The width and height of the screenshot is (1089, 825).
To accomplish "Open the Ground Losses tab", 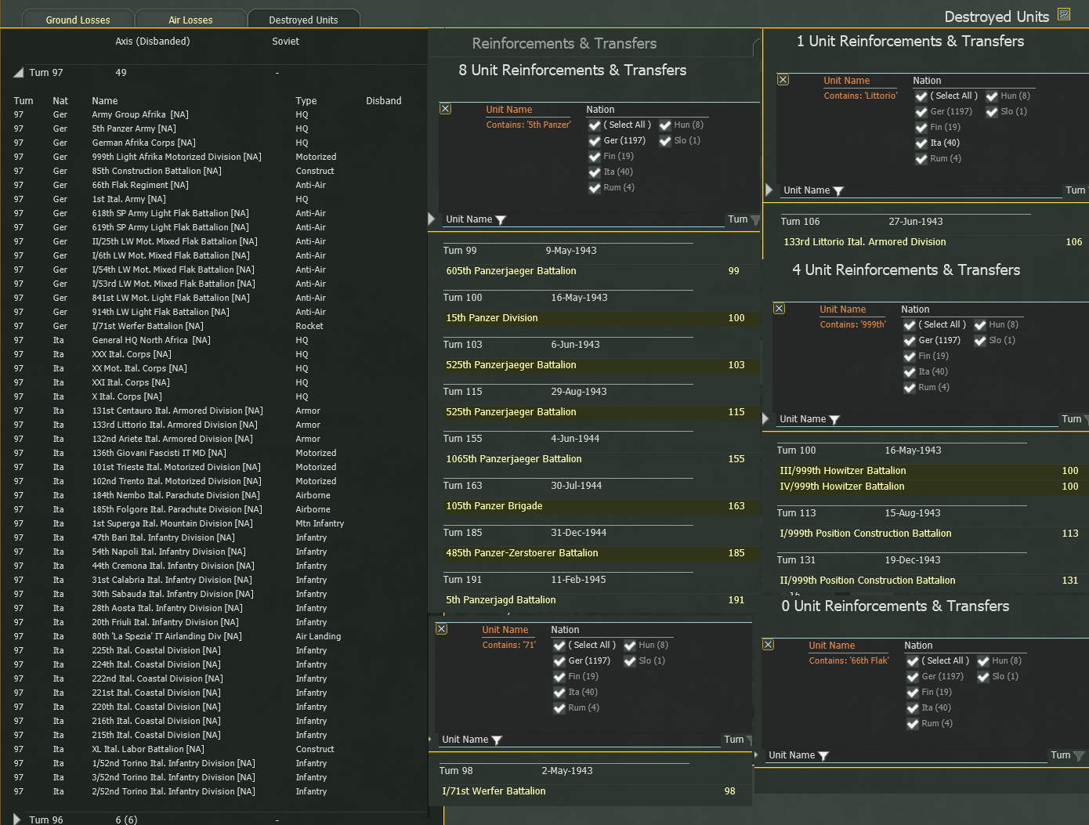I will [x=78, y=20].
